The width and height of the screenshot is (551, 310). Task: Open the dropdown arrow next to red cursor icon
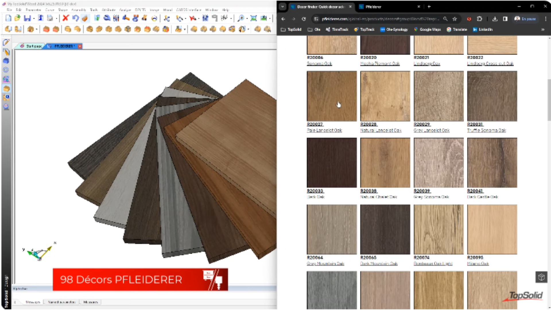pyautogui.click(x=199, y=18)
